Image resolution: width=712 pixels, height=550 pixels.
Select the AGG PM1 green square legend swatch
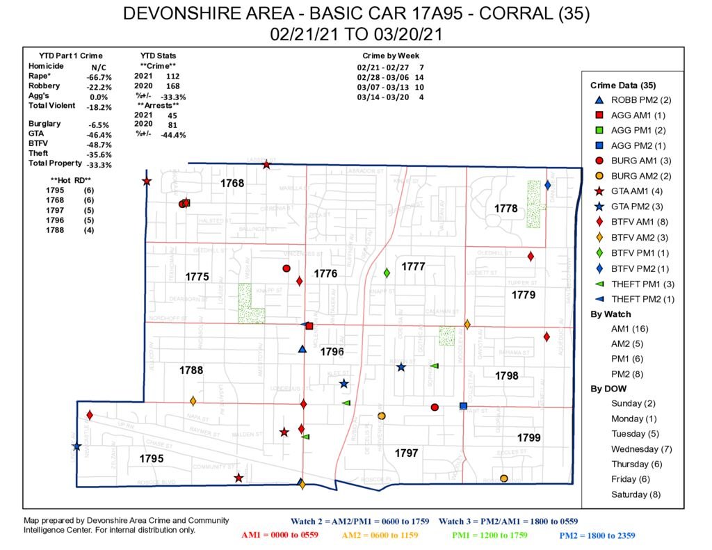599,131
